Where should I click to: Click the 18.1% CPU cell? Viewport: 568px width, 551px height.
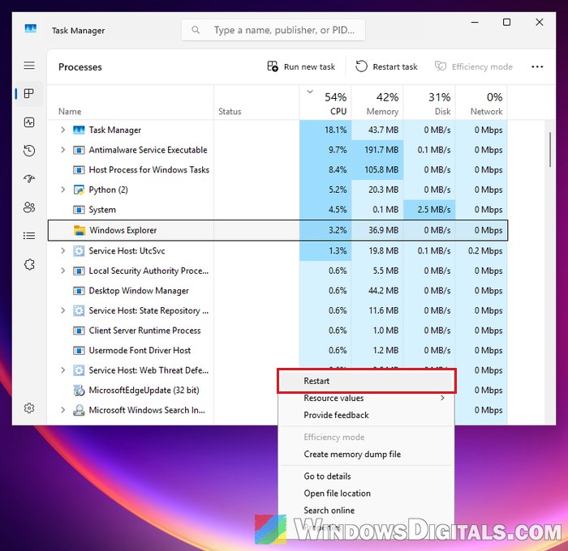pyautogui.click(x=325, y=130)
